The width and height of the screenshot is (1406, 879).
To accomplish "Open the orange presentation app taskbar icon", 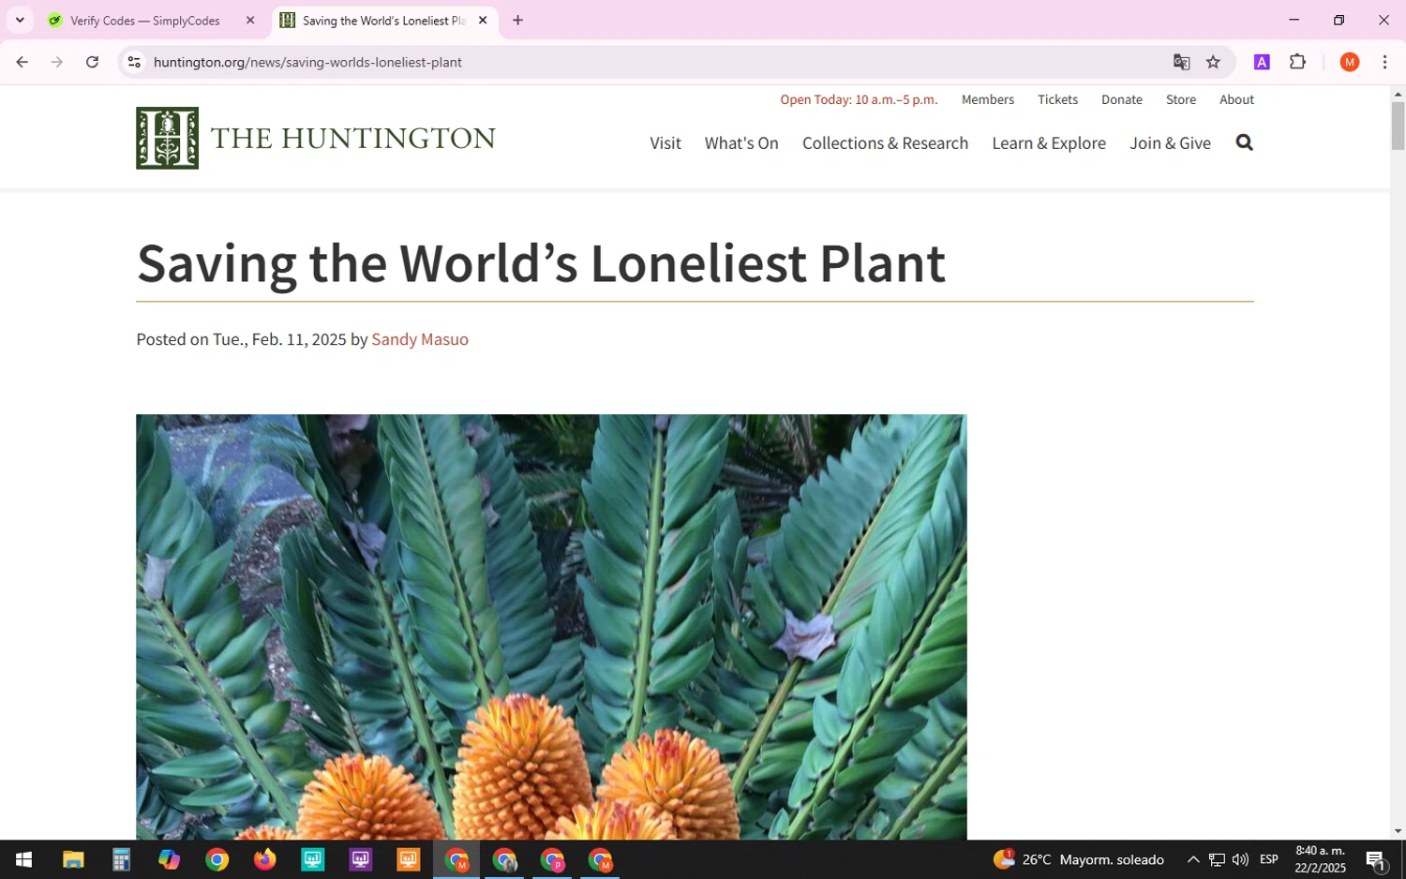I will 408,859.
